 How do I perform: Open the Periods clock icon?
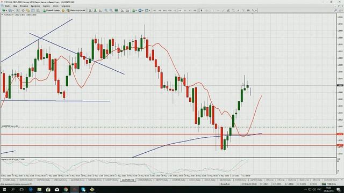tap(140, 10)
